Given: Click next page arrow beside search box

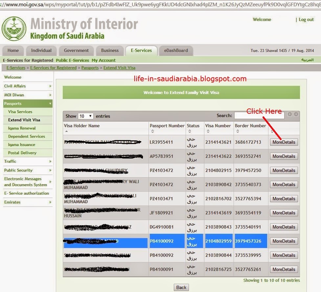Looking at the screenshot, I should tap(296, 114).
